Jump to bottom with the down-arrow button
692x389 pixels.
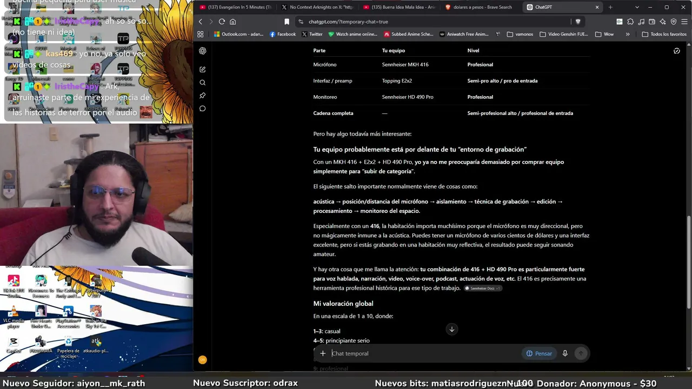(x=452, y=330)
